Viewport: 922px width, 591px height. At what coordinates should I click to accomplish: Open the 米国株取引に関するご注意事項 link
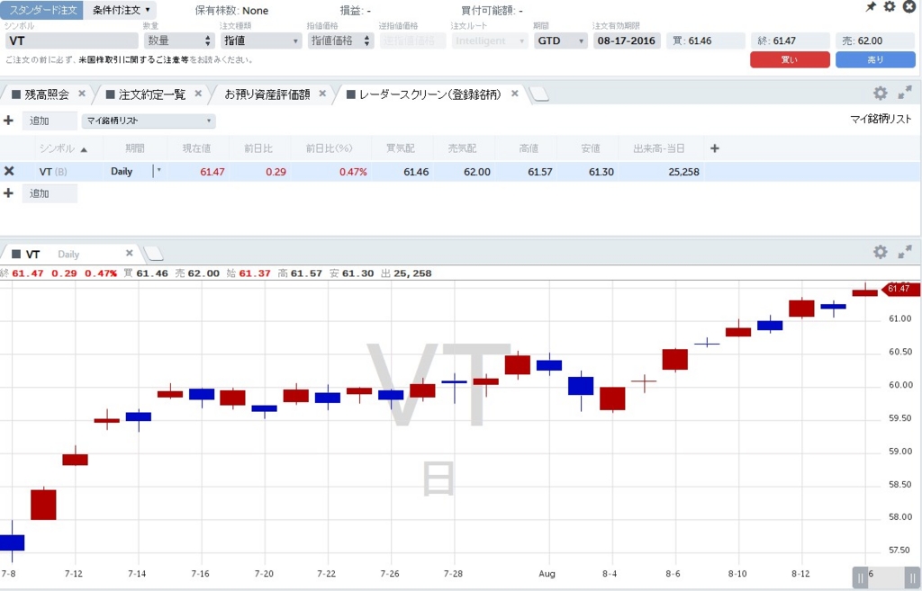pyautogui.click(x=133, y=60)
